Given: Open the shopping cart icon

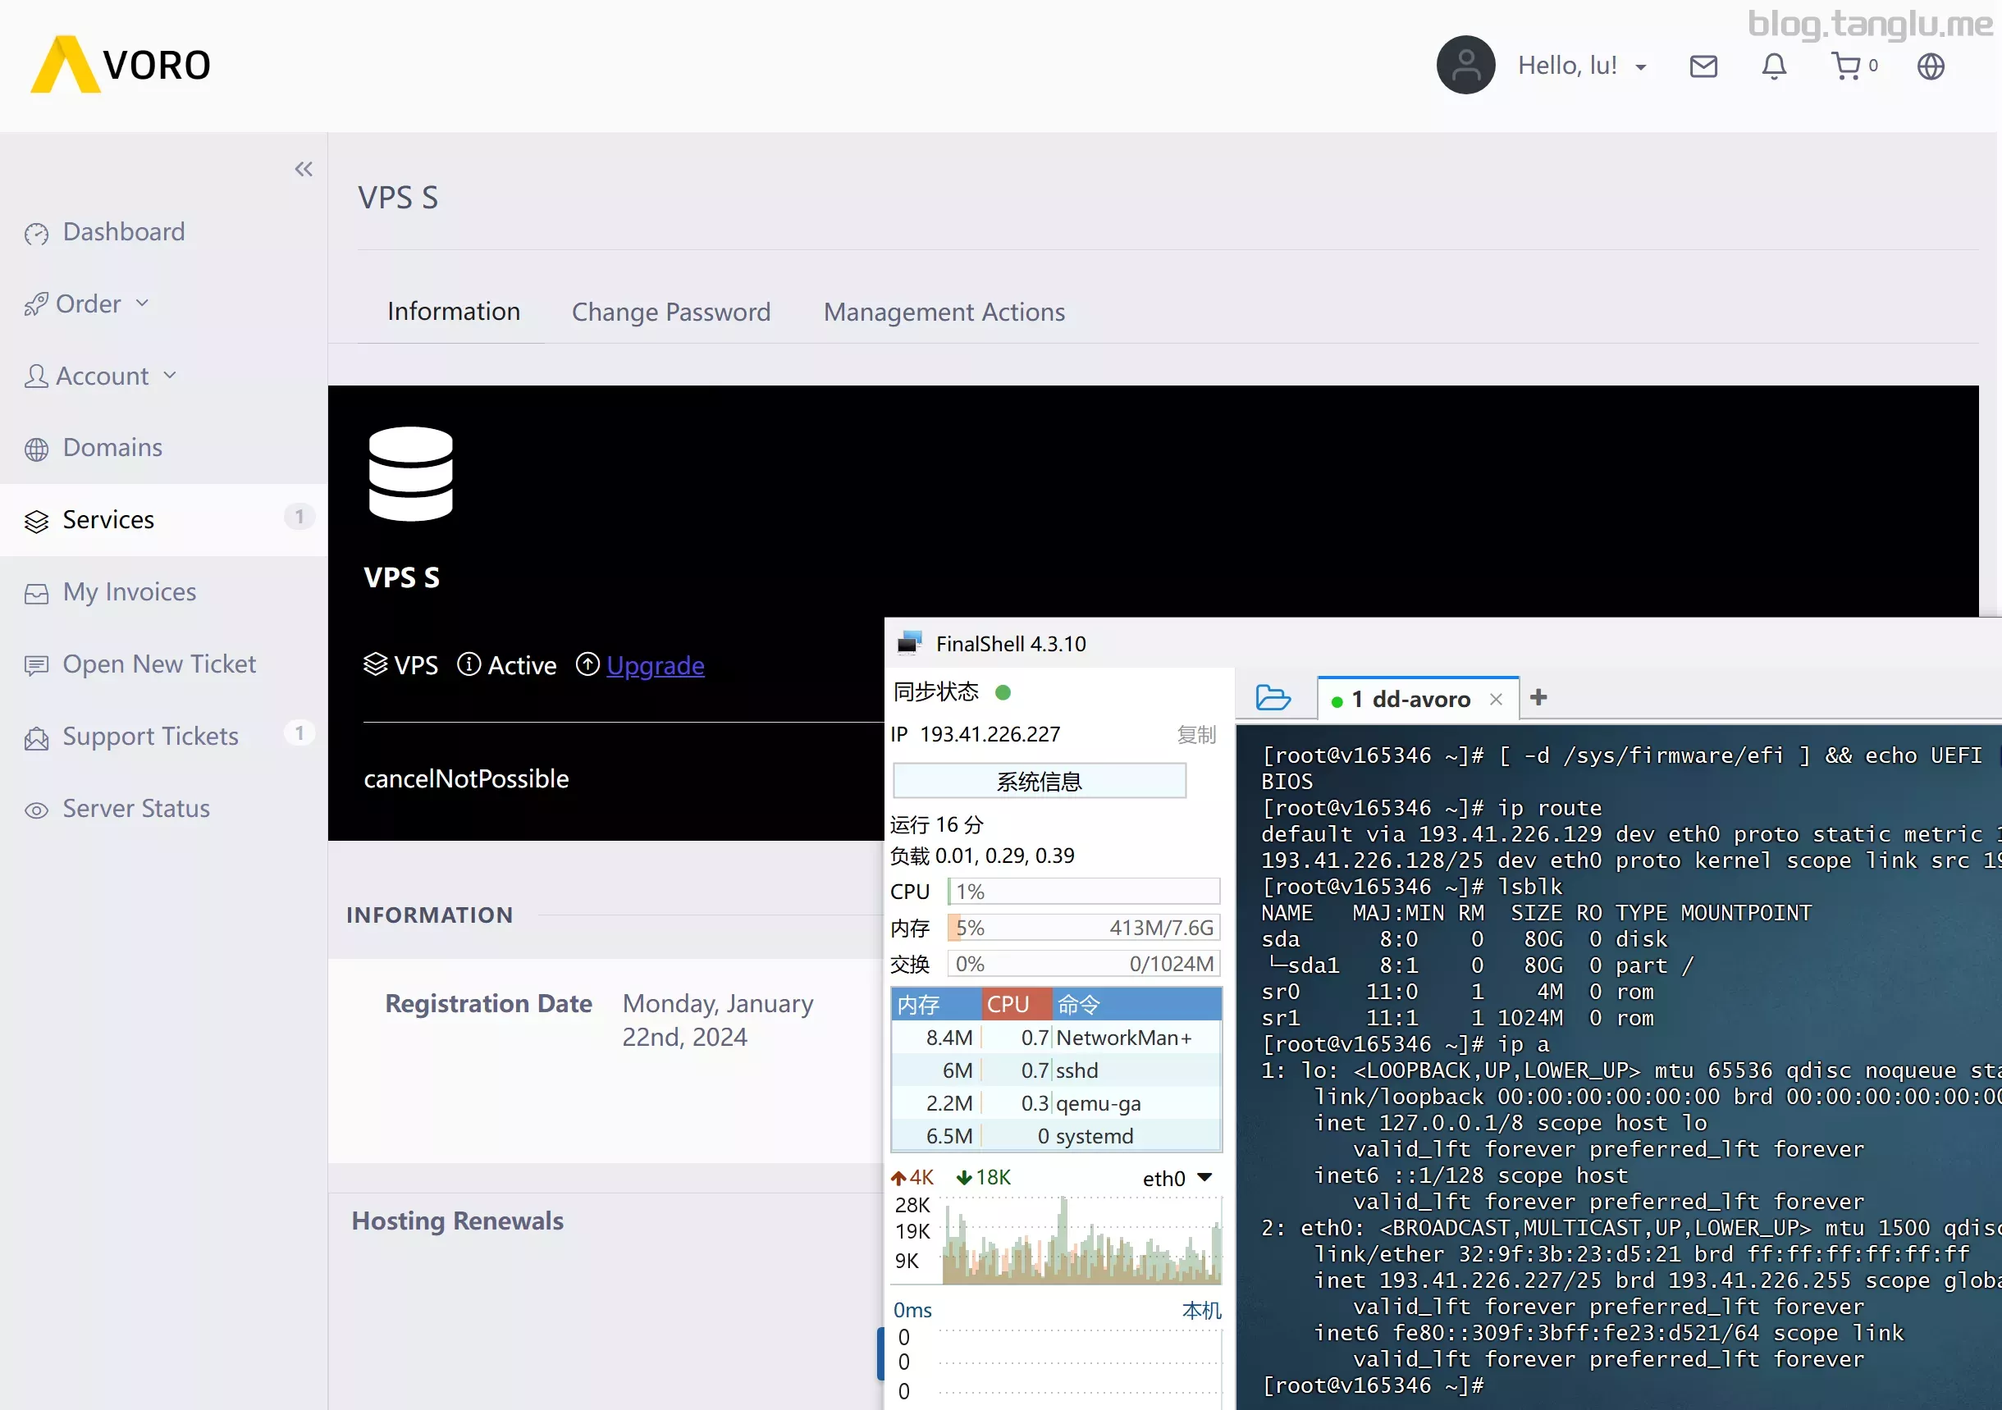Looking at the screenshot, I should pos(1847,66).
